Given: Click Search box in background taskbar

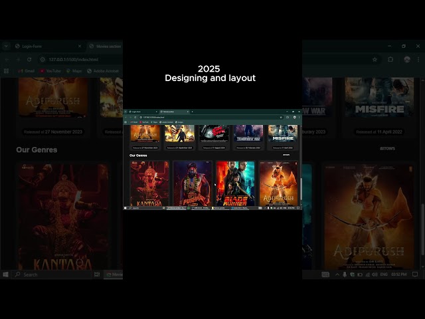Looking at the screenshot, I should pyautogui.click(x=52, y=274).
